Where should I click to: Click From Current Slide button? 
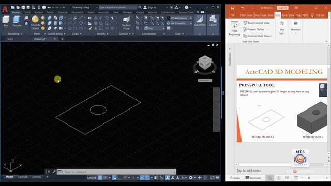click(256, 23)
